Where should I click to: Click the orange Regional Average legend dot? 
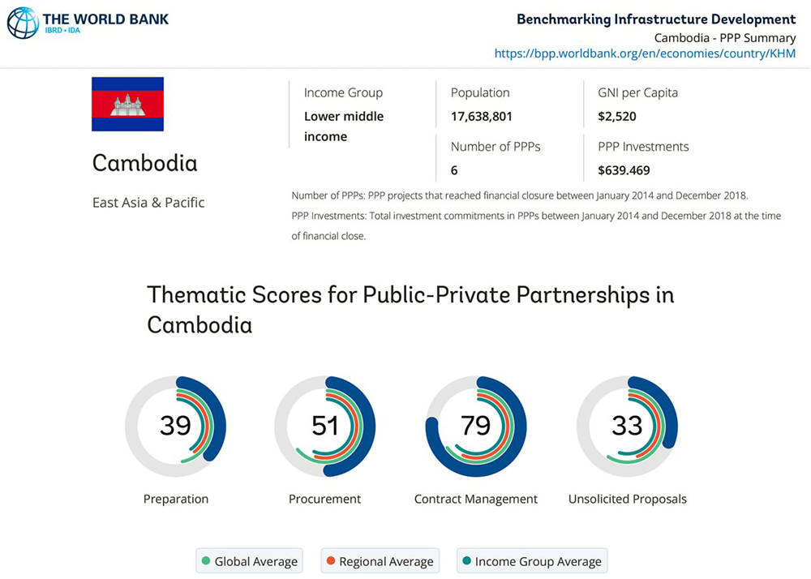point(331,561)
